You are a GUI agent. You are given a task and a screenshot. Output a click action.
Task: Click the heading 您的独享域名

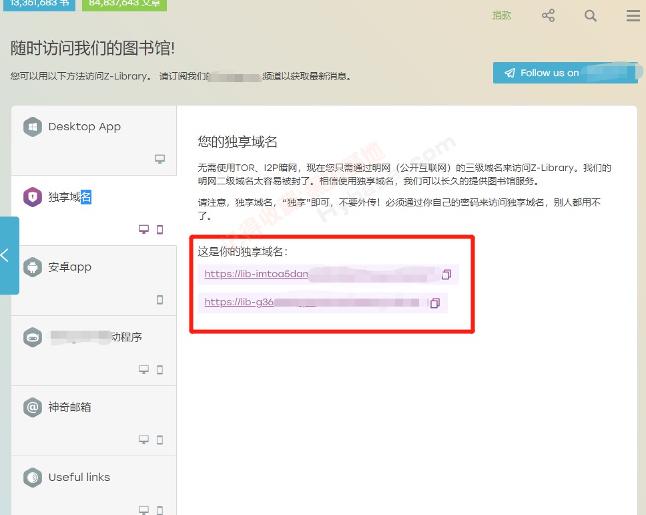(238, 142)
